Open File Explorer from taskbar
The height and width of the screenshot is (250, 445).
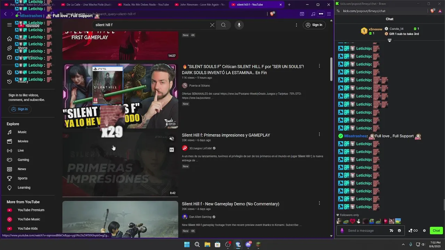pos(207,244)
